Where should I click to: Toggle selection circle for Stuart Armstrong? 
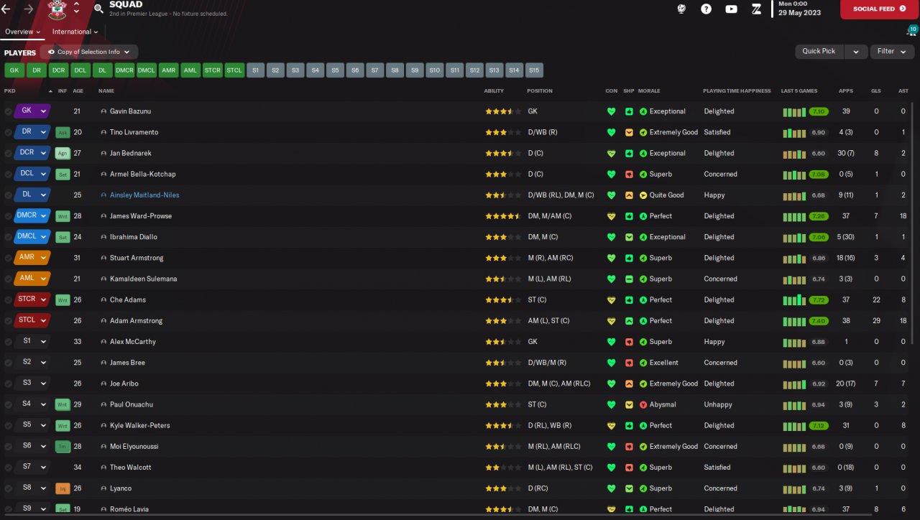tap(8, 259)
